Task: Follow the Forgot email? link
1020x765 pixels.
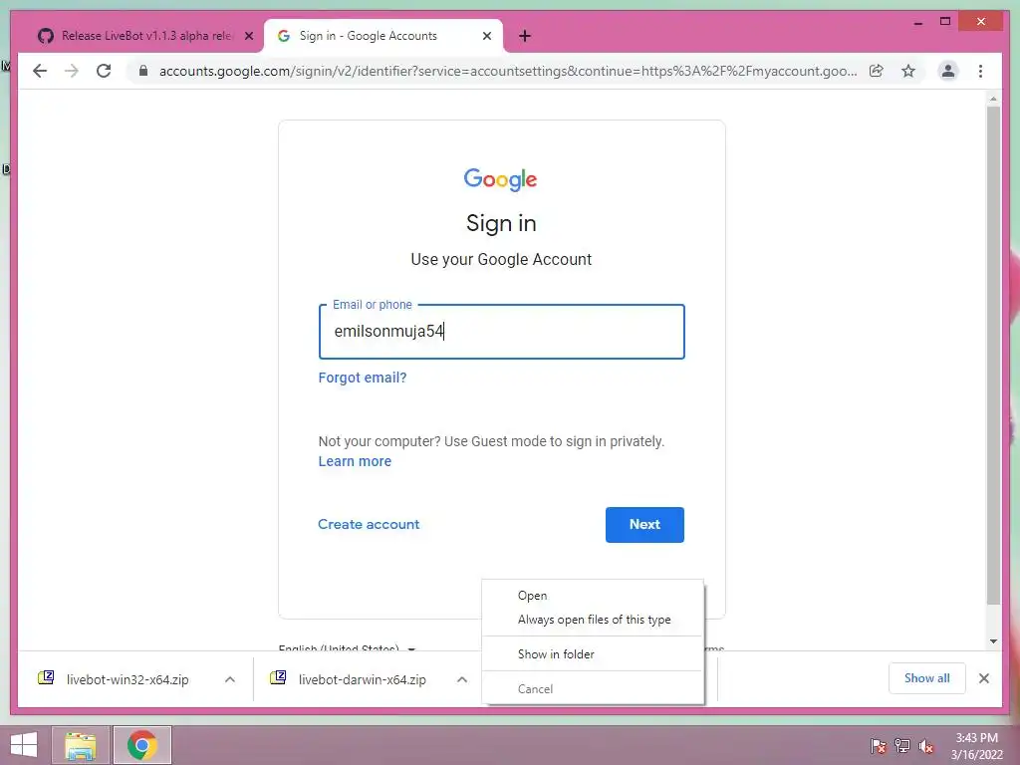Action: coord(363,378)
